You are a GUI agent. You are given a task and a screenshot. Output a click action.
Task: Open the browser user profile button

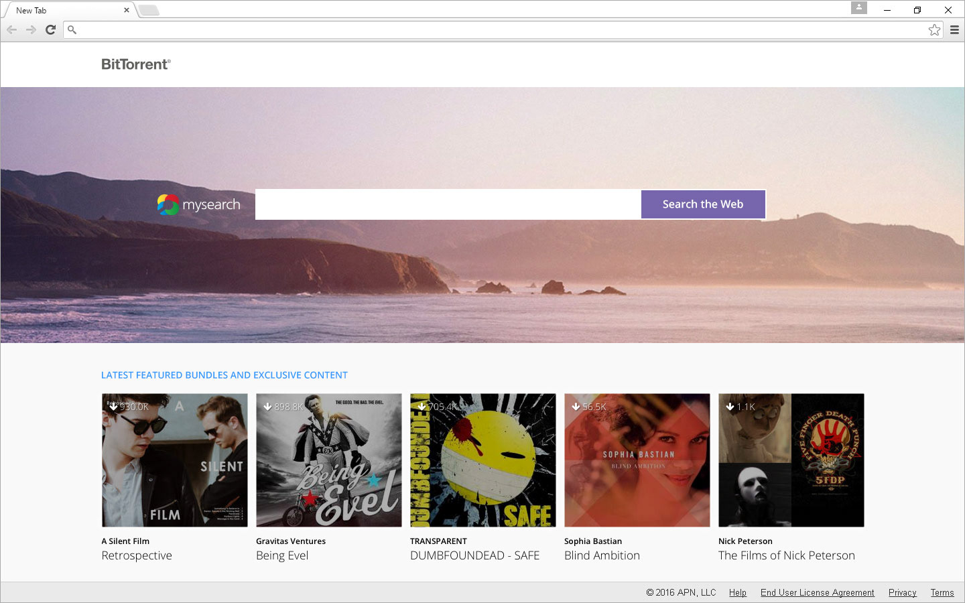tap(859, 7)
